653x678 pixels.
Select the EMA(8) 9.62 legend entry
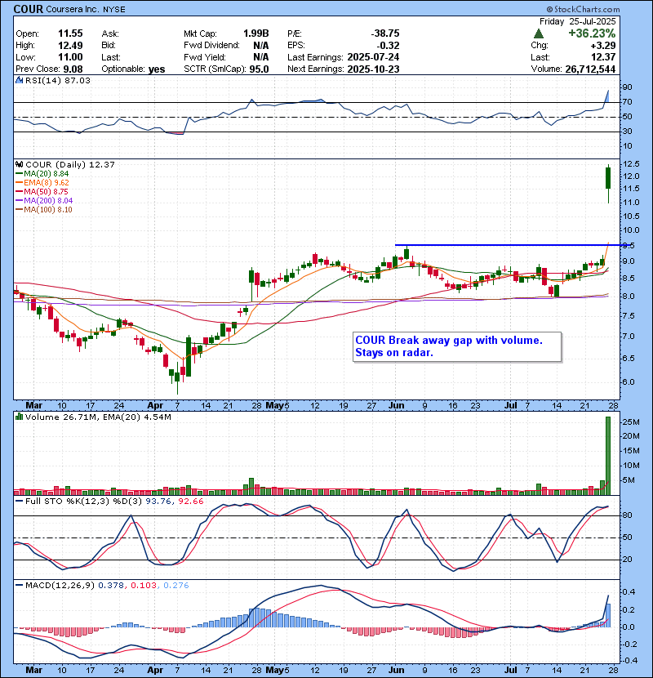42,183
